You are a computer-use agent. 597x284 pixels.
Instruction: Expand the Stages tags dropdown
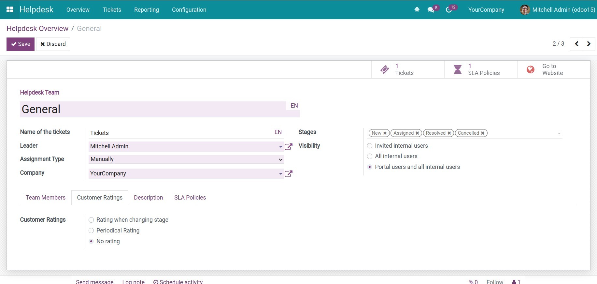click(x=559, y=133)
